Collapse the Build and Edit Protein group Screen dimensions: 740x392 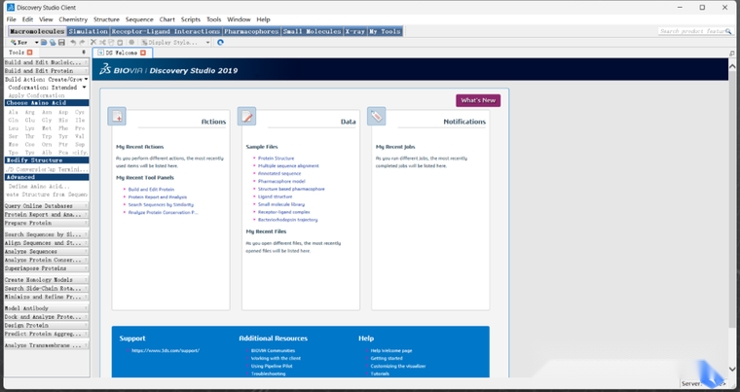tap(47, 71)
